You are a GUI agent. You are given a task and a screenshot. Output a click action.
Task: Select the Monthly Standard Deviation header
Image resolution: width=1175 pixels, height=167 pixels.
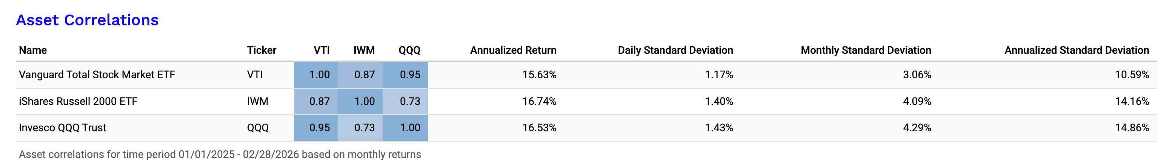(x=866, y=50)
